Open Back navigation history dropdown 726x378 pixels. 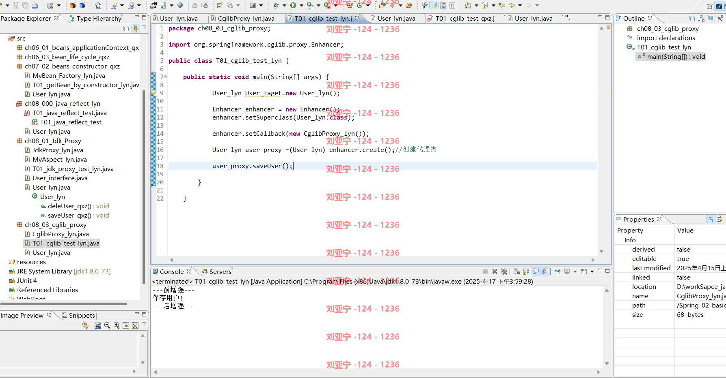[520, 5]
